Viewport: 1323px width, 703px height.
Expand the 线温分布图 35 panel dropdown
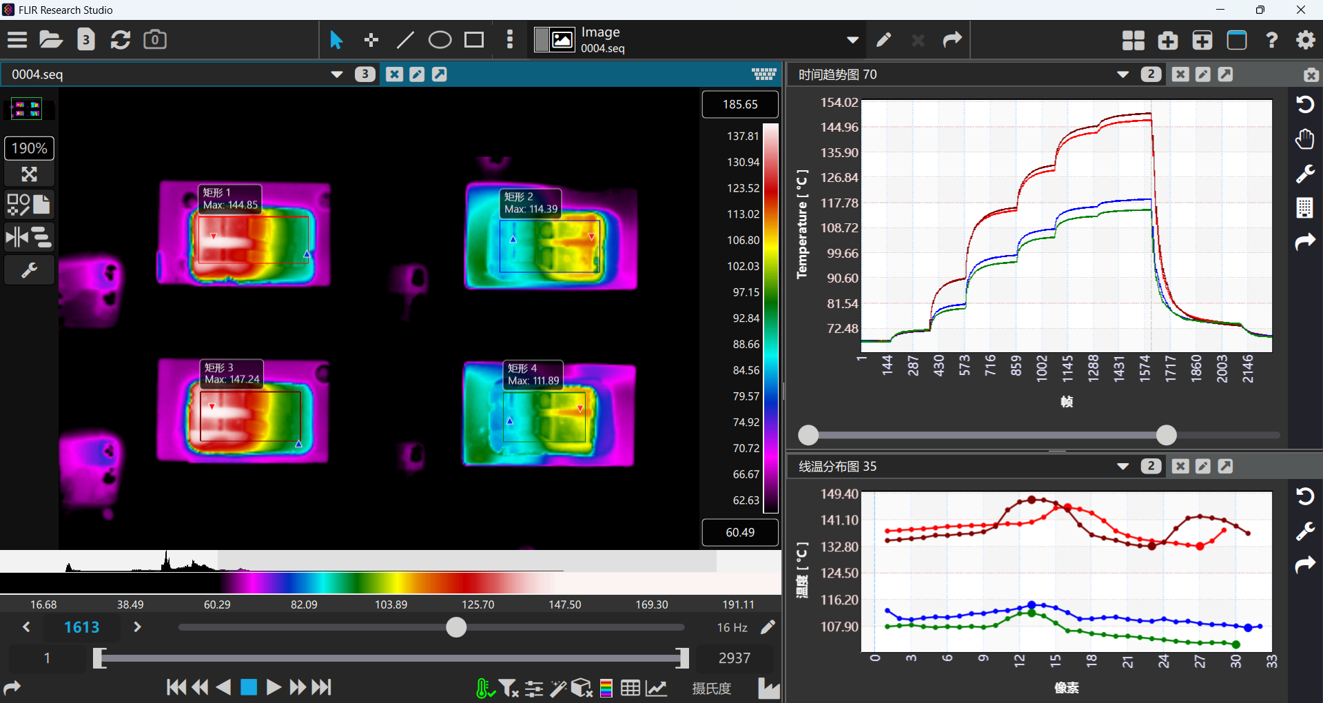1122,467
